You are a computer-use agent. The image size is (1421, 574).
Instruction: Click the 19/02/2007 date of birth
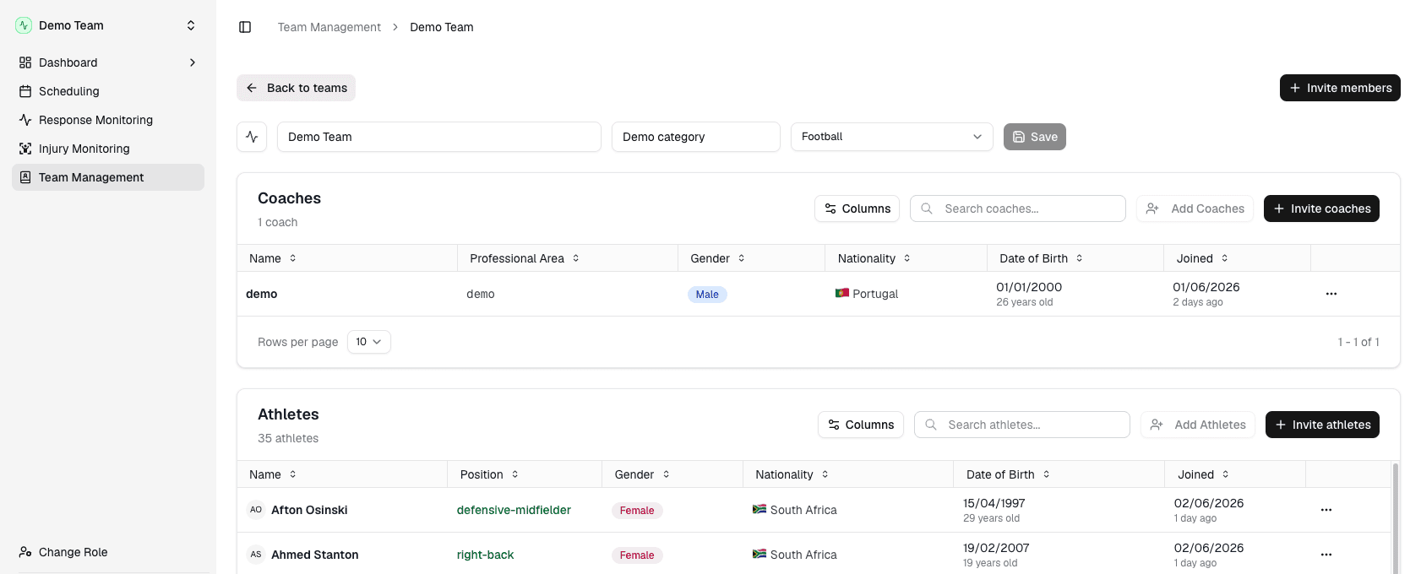[x=994, y=548]
